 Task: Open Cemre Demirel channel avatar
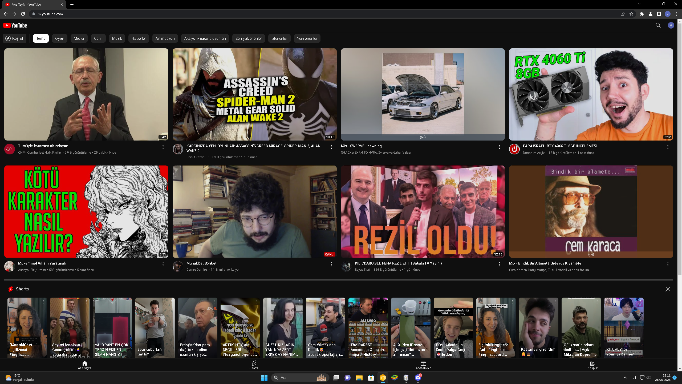tap(178, 266)
